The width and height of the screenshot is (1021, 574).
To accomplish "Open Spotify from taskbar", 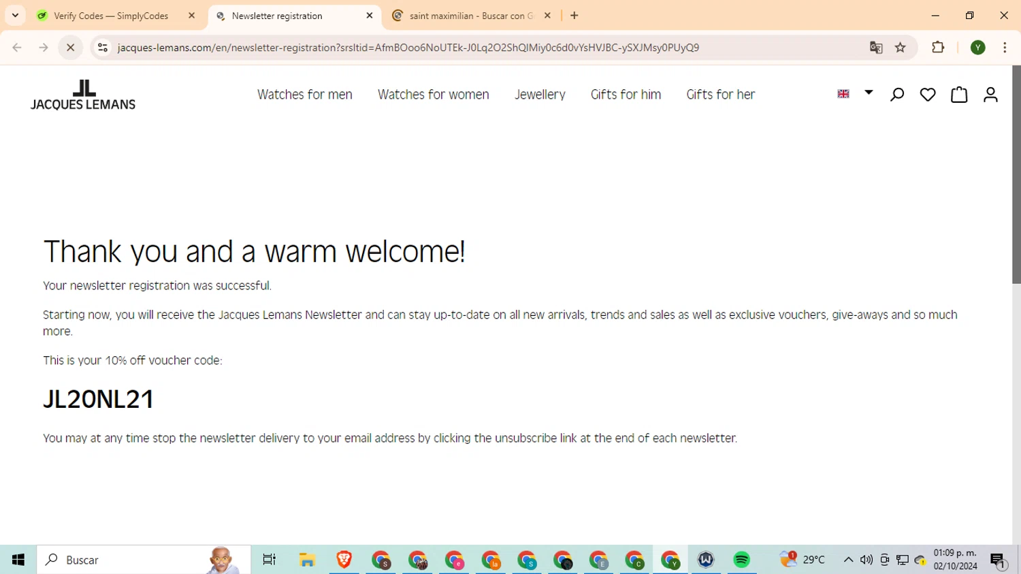I will pyautogui.click(x=741, y=560).
